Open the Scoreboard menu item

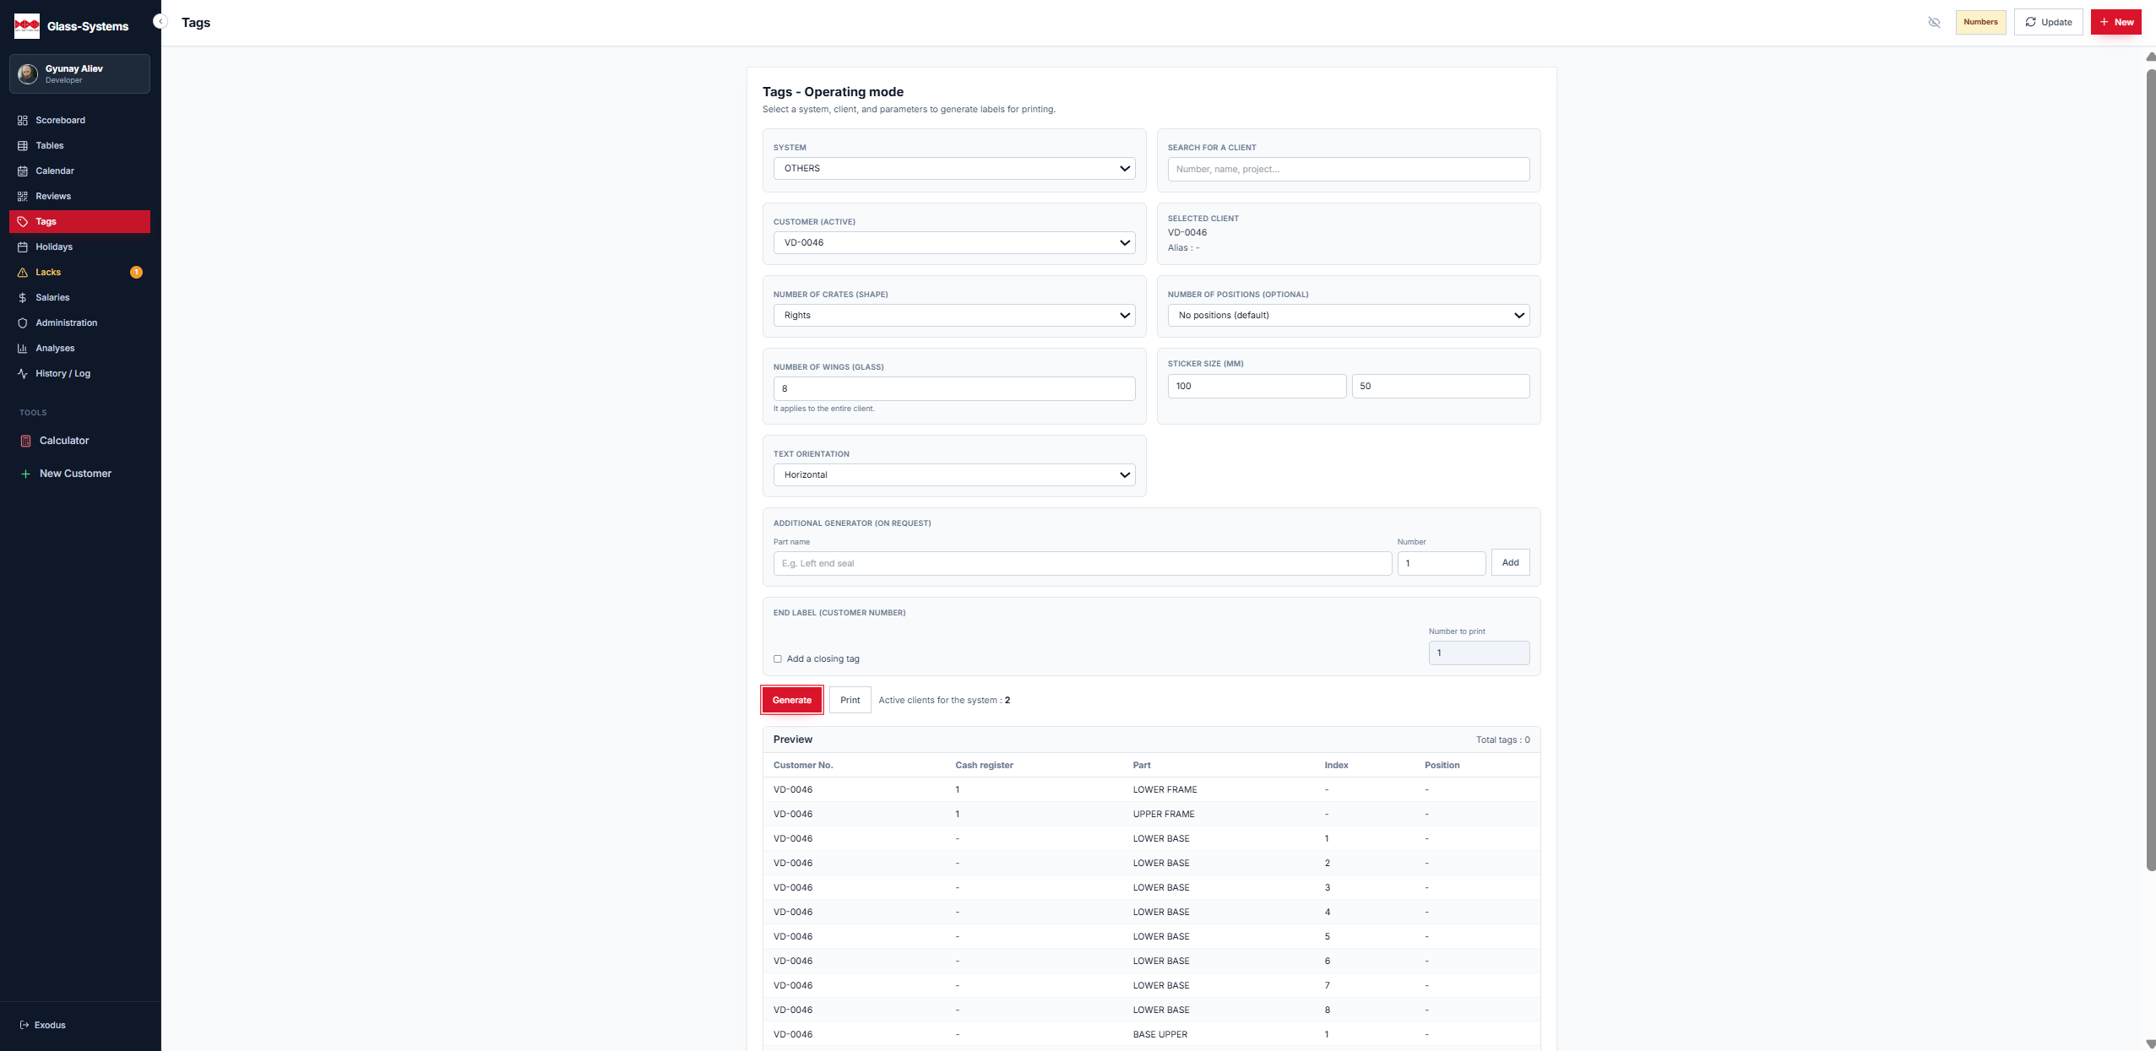pos(60,120)
